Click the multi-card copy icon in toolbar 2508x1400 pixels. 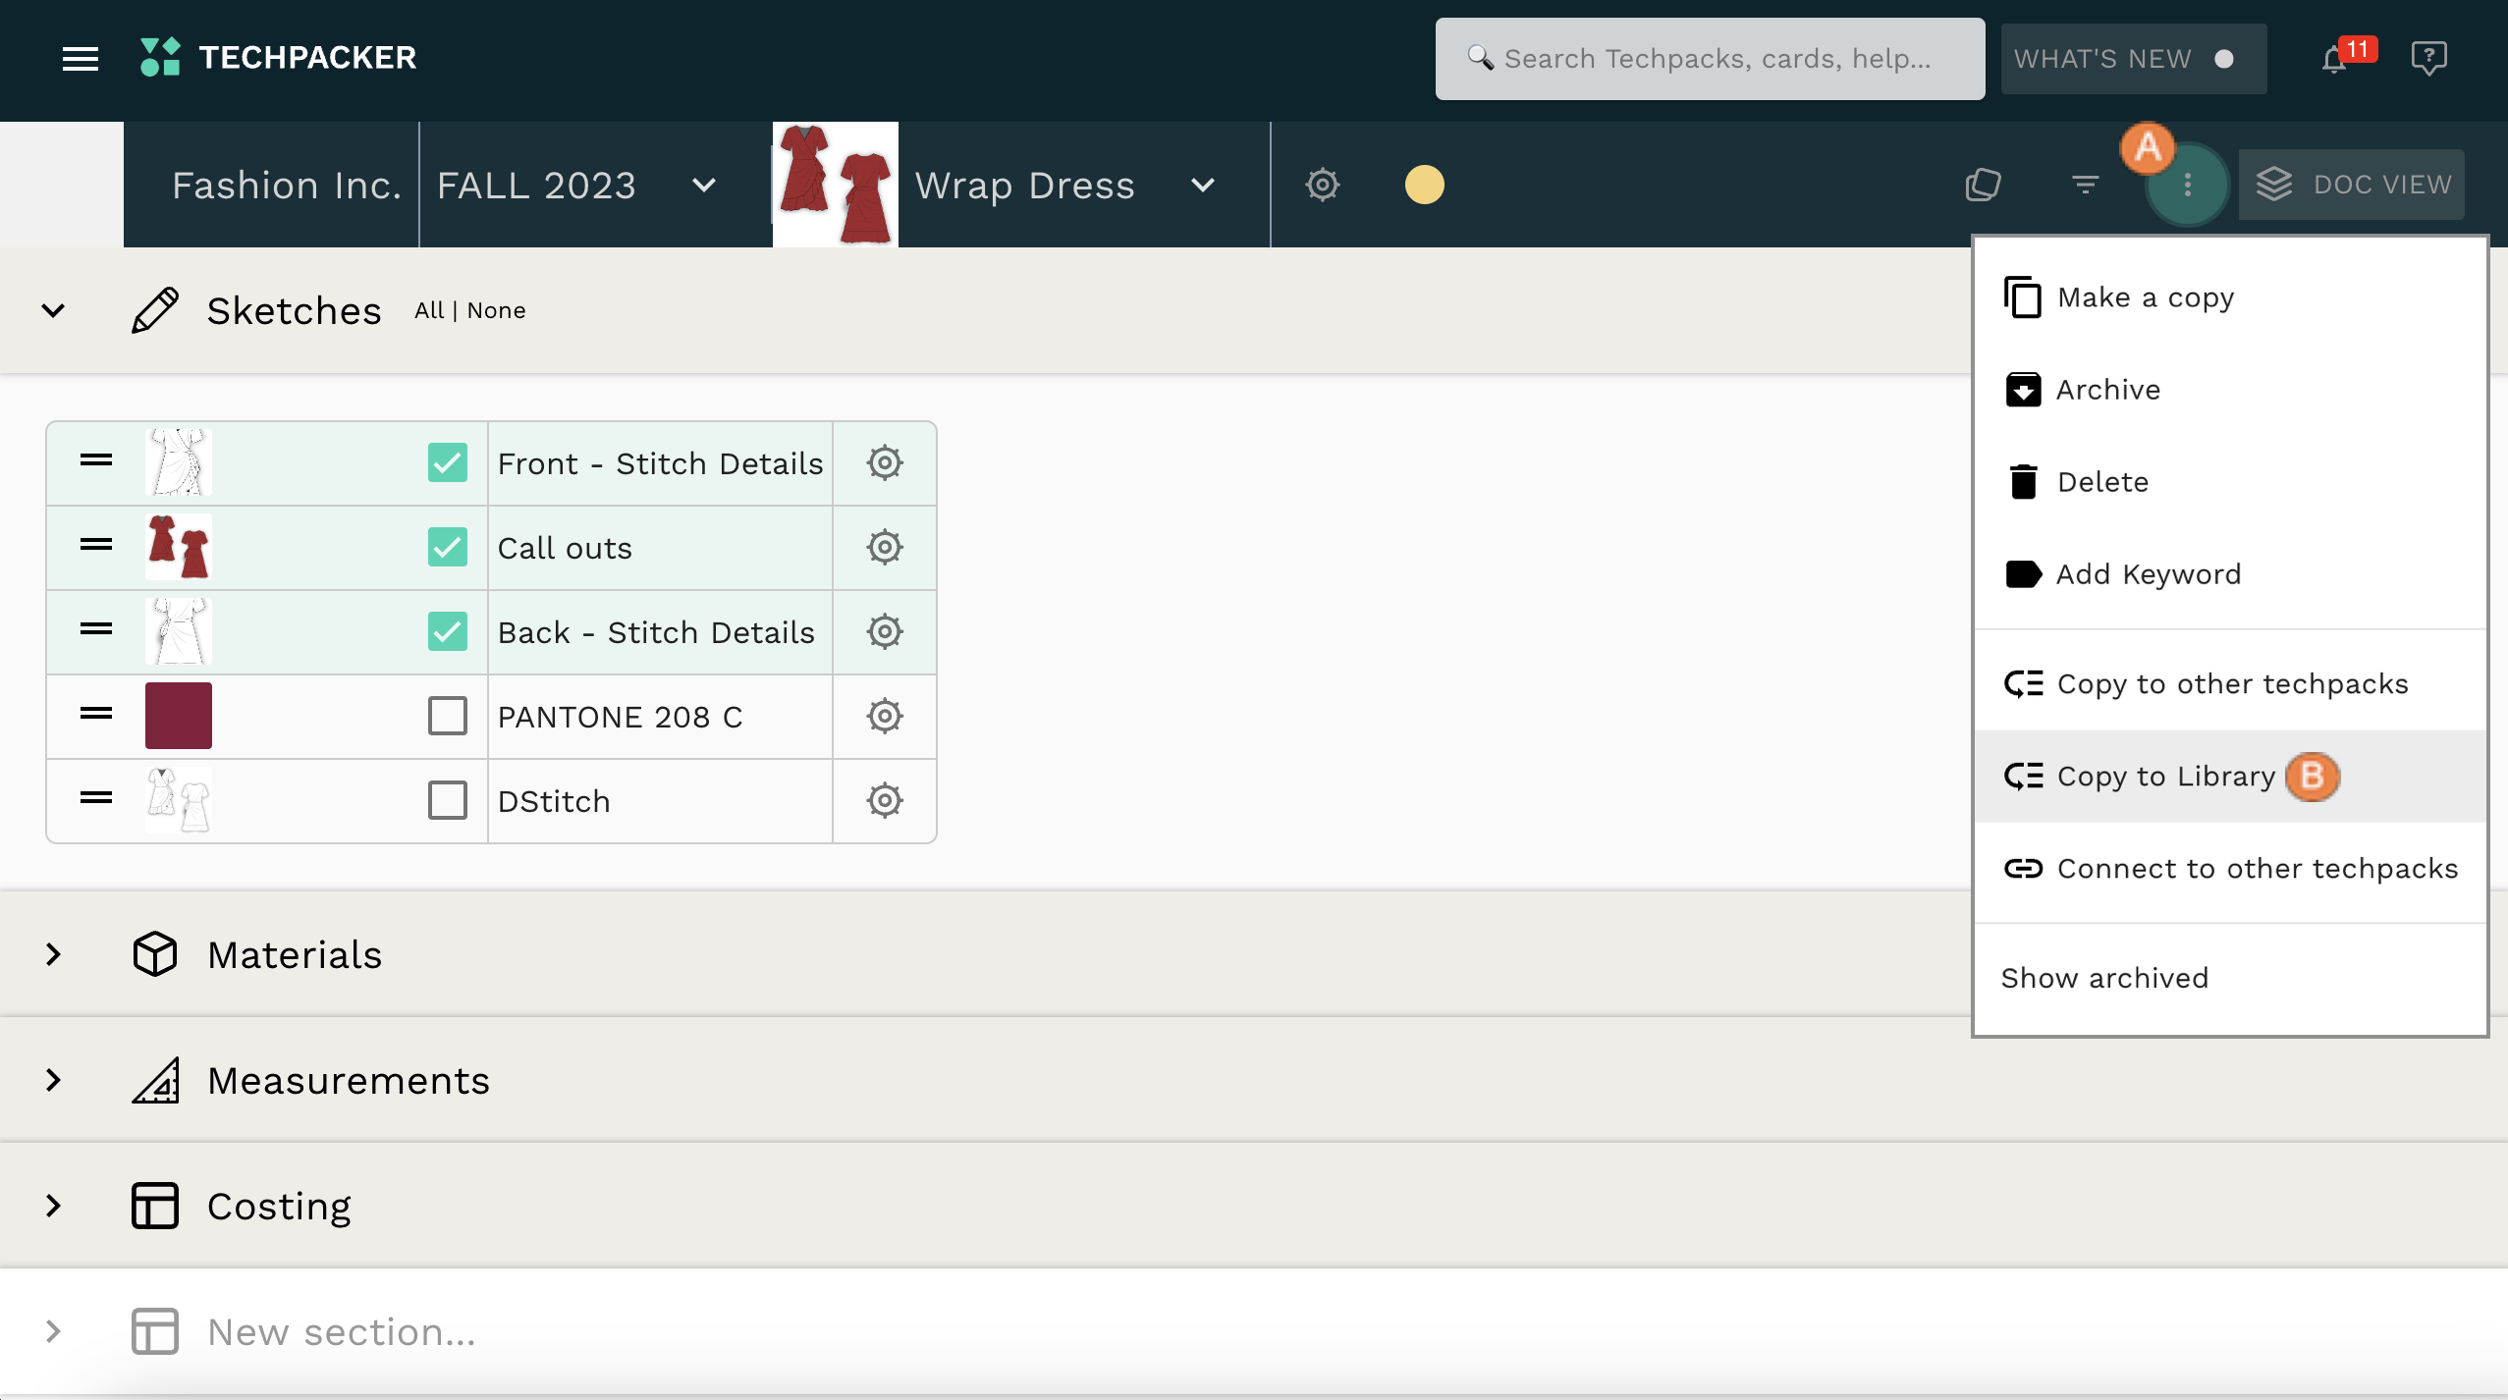(x=1983, y=185)
